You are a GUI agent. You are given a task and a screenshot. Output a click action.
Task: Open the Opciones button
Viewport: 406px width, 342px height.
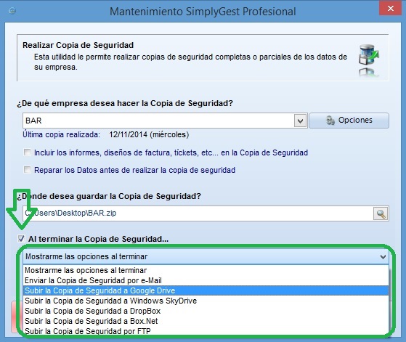click(349, 121)
